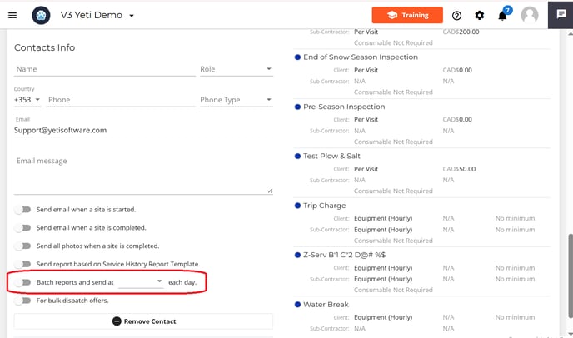Open the V3 Yeti Demo account dropdown

coord(97,15)
